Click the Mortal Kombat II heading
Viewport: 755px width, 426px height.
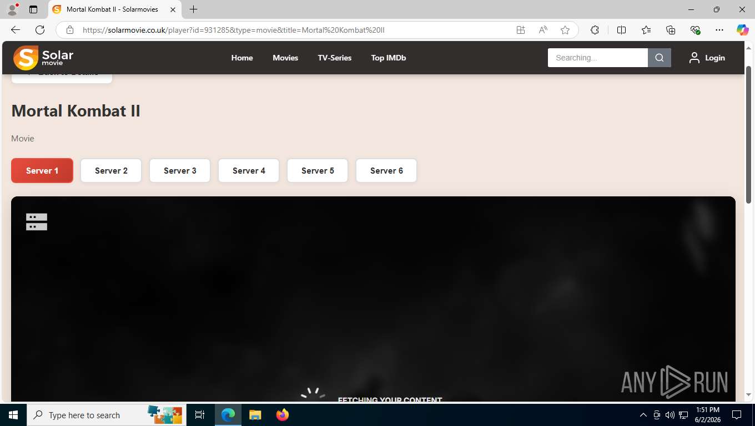pyautogui.click(x=75, y=111)
